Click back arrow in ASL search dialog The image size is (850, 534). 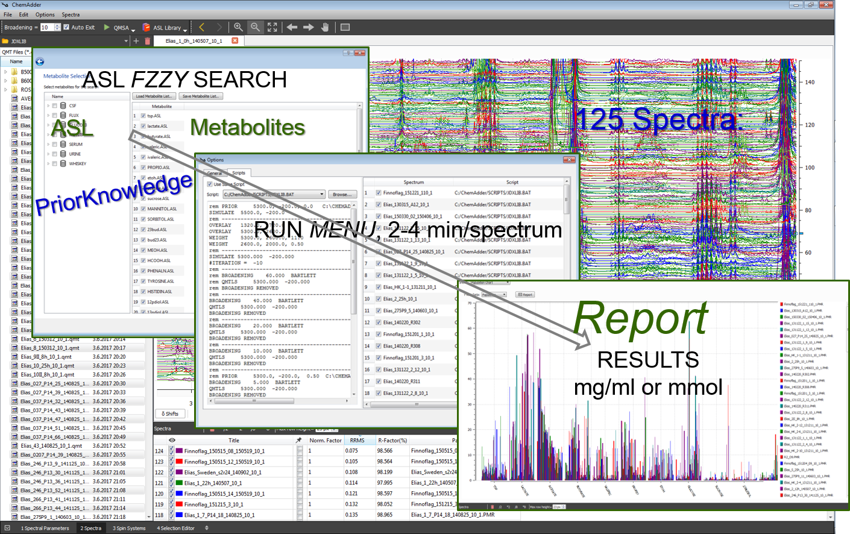pyautogui.click(x=40, y=61)
